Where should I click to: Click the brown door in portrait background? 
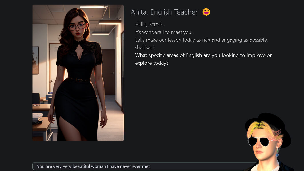coord(109,72)
